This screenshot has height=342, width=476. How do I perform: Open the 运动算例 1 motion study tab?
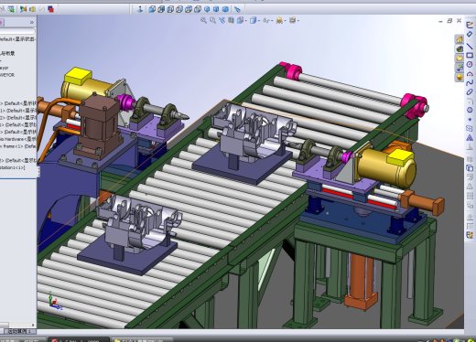19,331
